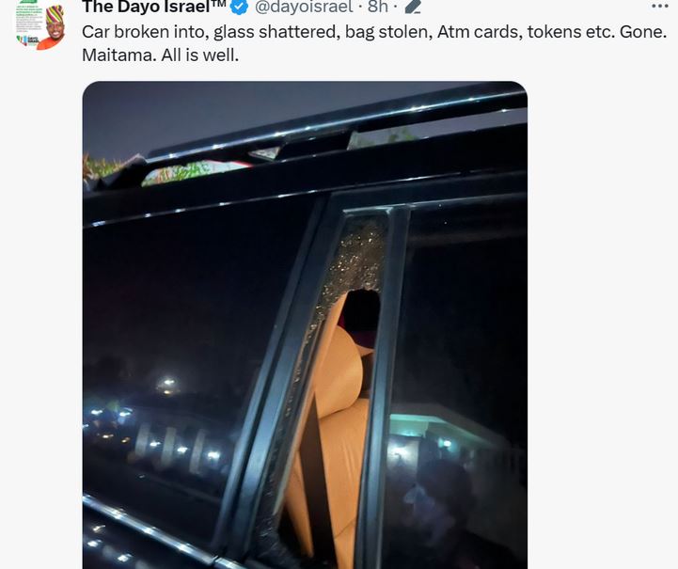Visit the @dayoisrael handle link
Image resolution: width=678 pixels, height=569 pixels.
(304, 7)
